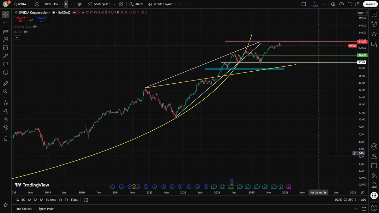Open the time zone menu showing UTC+3
This screenshot has width=379, height=213.
(x=345, y=200)
